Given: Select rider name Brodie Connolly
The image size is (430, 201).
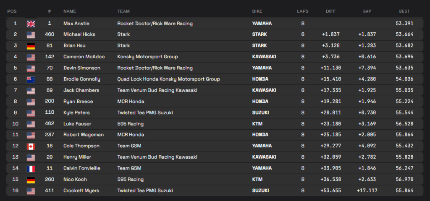Looking at the screenshot, I should 82,79.
